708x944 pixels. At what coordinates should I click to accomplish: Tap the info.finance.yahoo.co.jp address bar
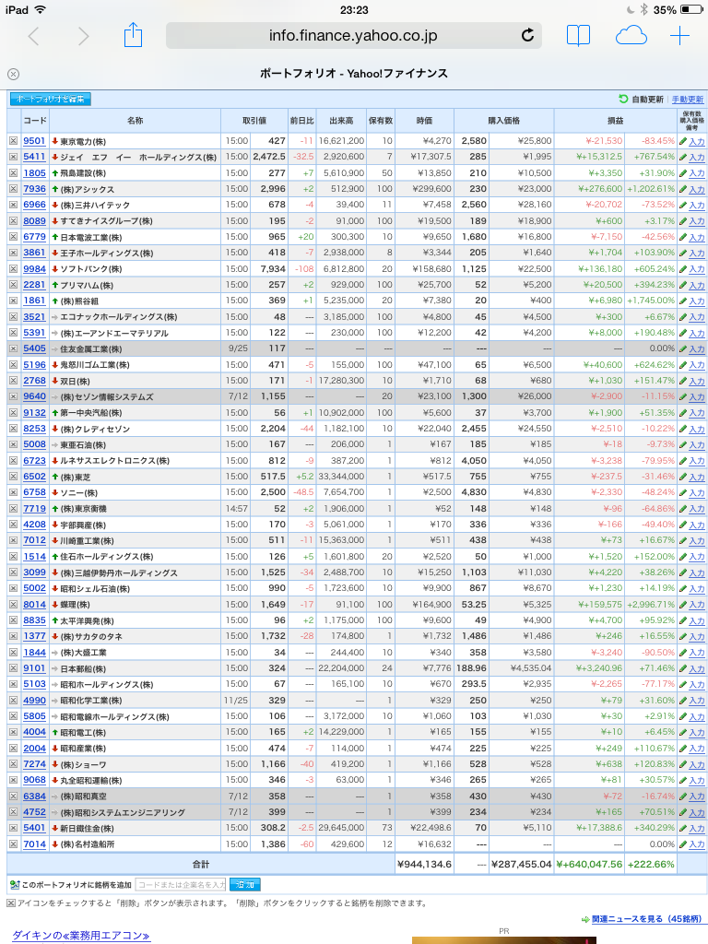(353, 36)
